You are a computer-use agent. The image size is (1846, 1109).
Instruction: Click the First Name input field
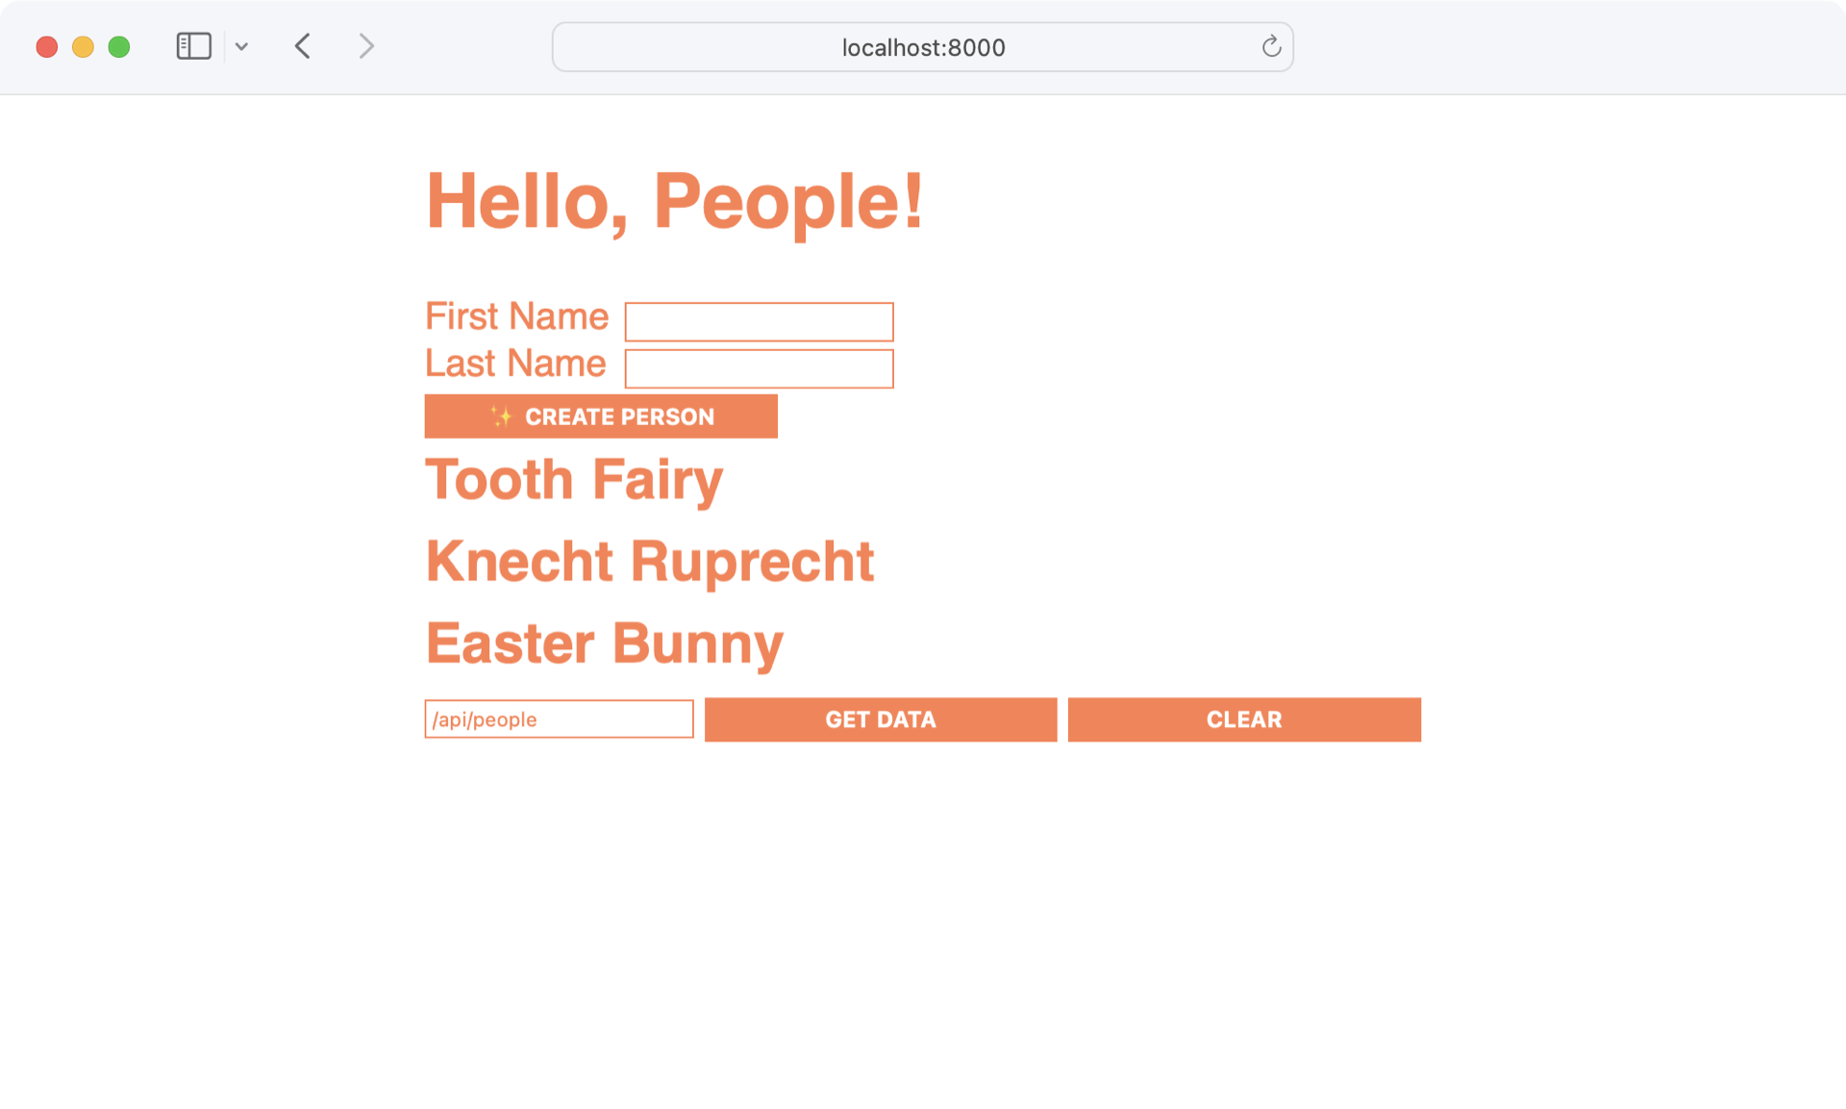coord(761,320)
